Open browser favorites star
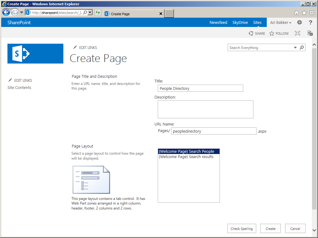318x238 pixels. pos(304,13)
